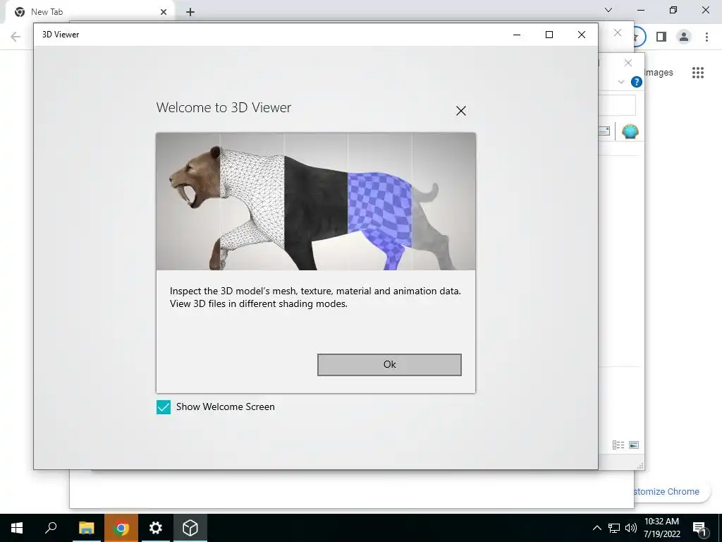Open a new Chrome tab with plus icon

pyautogui.click(x=190, y=12)
